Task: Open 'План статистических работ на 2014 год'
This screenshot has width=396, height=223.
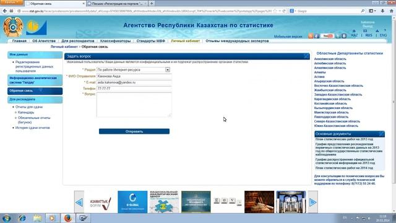Action: [344, 168]
